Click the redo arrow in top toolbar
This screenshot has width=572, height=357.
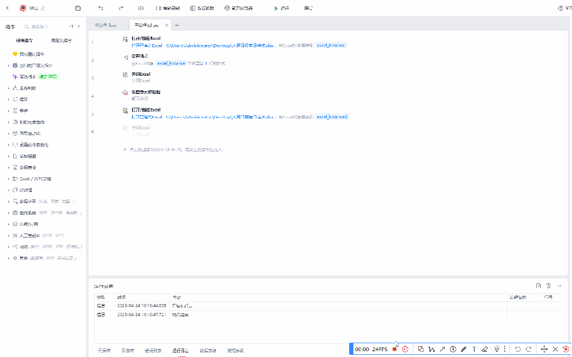coord(121,8)
